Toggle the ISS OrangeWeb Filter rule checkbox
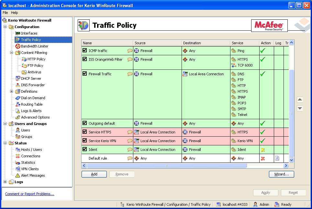This screenshot has width=312, height=209. click(x=84, y=59)
